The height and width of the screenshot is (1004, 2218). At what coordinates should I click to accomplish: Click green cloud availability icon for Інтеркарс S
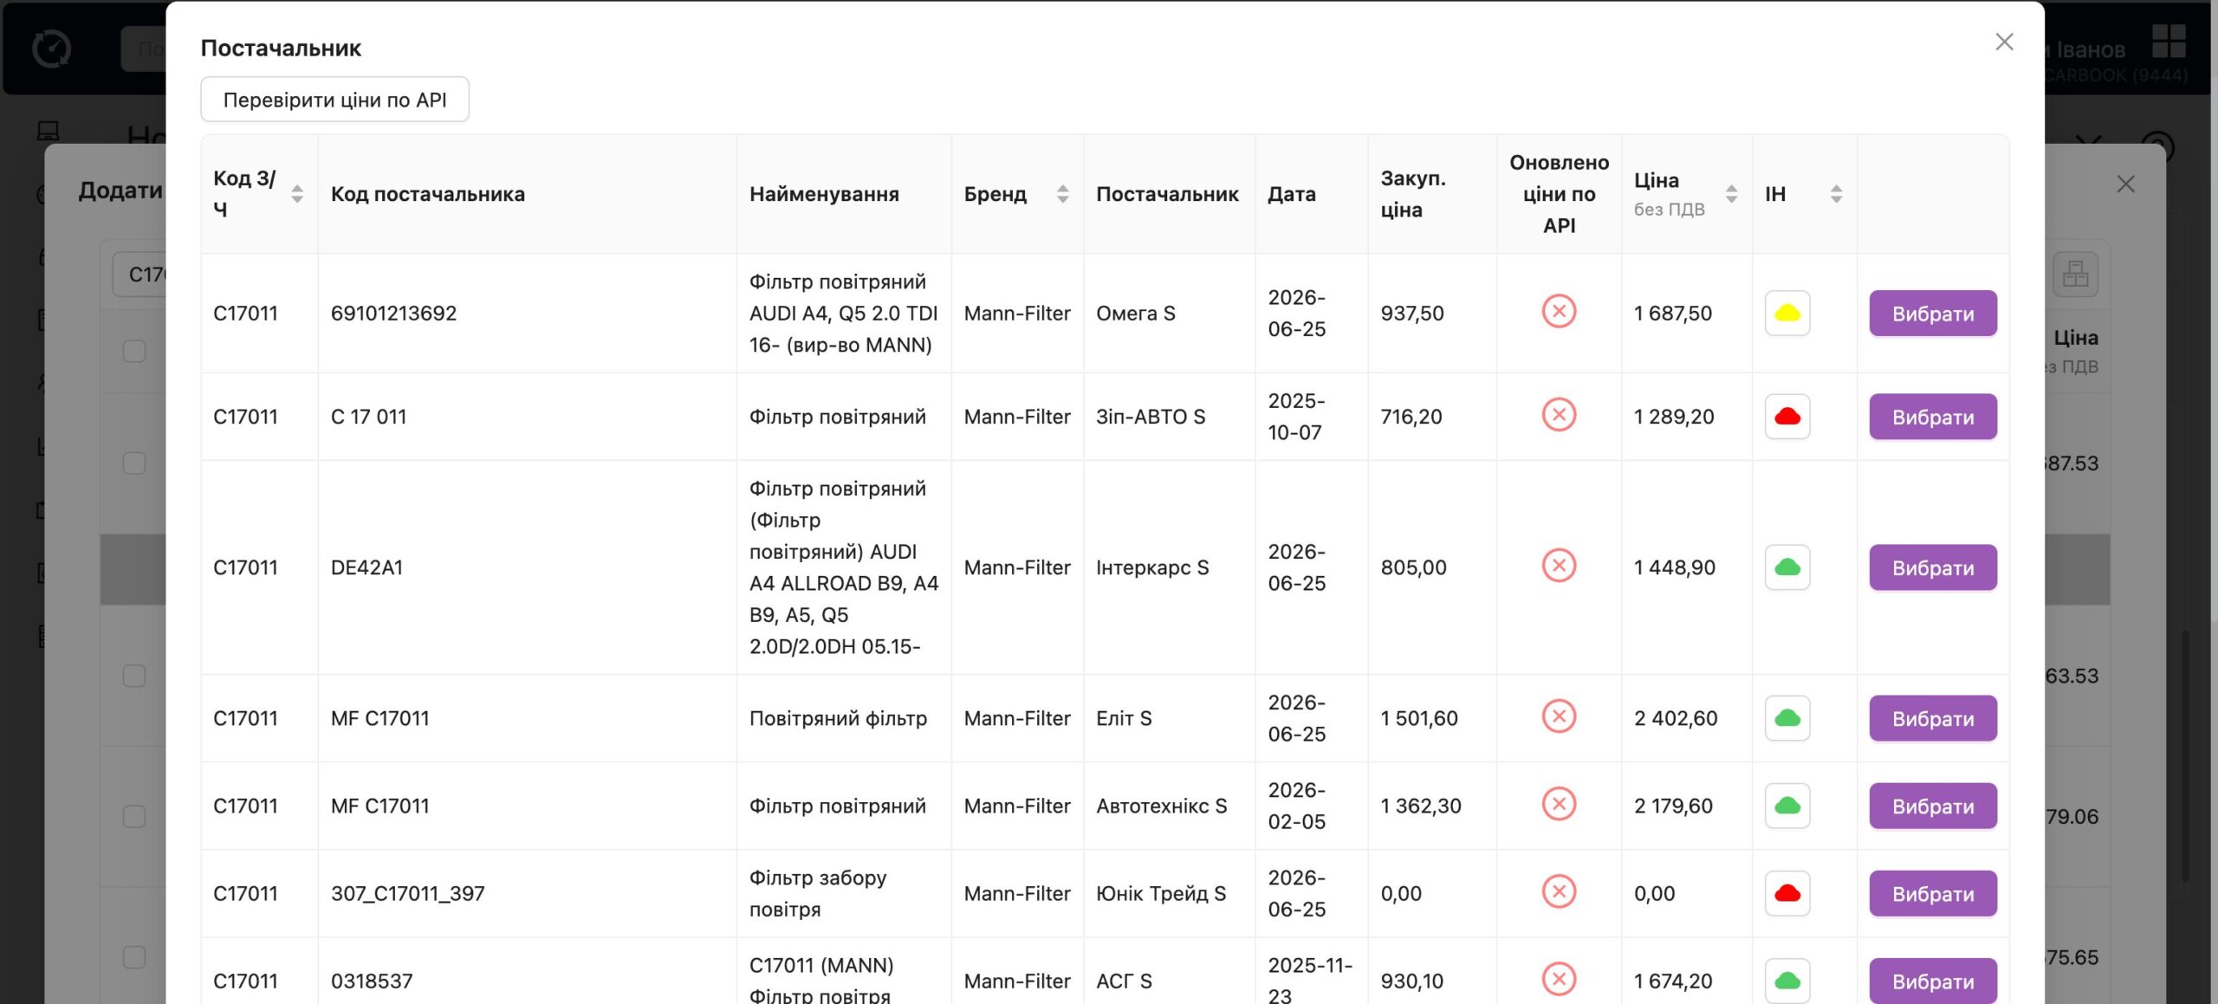coord(1787,567)
